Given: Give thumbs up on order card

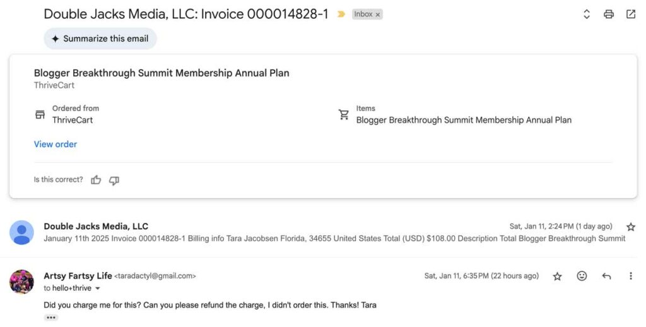Looking at the screenshot, I should [x=96, y=180].
